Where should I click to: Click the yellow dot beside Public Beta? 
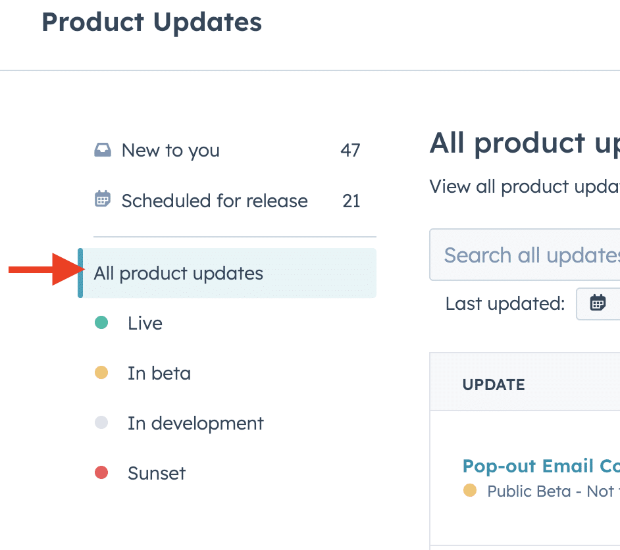[x=470, y=490]
